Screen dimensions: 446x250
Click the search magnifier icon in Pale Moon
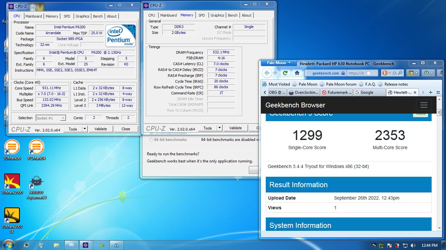coord(400,73)
